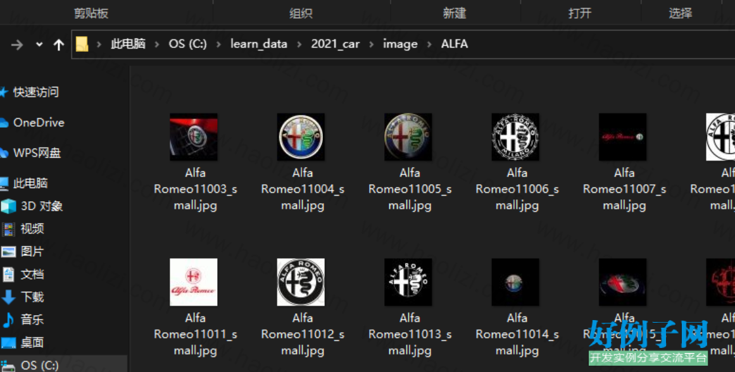The width and height of the screenshot is (735, 372).
Task: Click file name Alfa Romeo11013_small.jpg
Action: pos(410,335)
